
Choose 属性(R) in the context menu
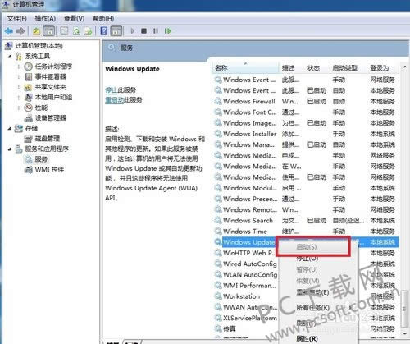point(307,338)
